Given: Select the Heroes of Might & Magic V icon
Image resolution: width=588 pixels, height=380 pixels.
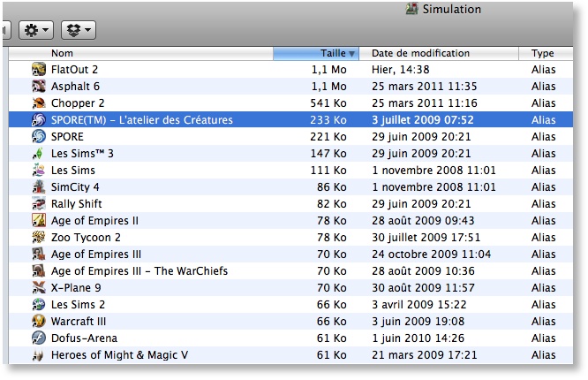Looking at the screenshot, I should [39, 355].
